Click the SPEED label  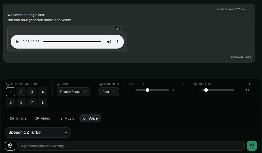click(139, 84)
